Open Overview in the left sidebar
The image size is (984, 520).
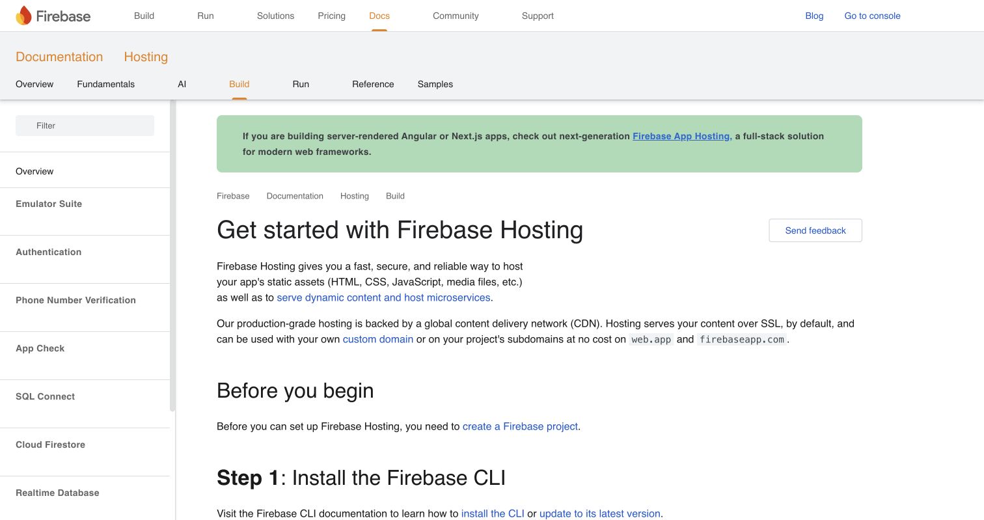pos(34,171)
